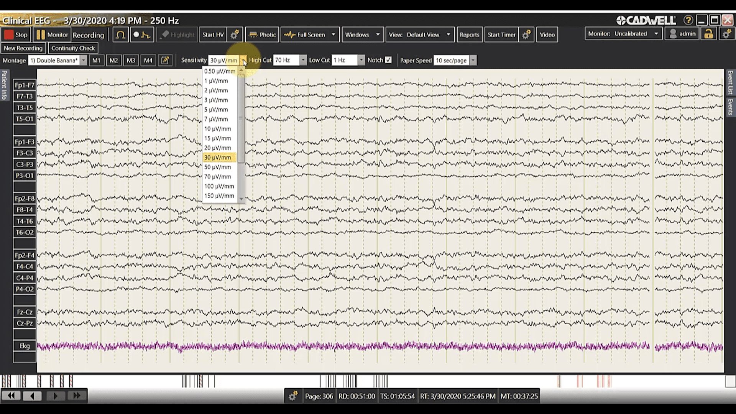Image resolution: width=736 pixels, height=414 pixels.
Task: Select the impedance check (ohm) tool
Action: [x=120, y=34]
